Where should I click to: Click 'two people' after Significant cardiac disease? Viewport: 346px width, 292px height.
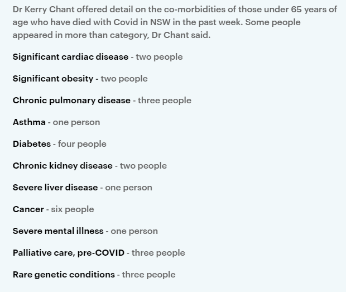click(160, 57)
